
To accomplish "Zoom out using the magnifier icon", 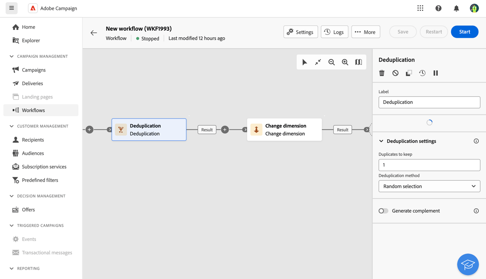I will (x=332, y=62).
